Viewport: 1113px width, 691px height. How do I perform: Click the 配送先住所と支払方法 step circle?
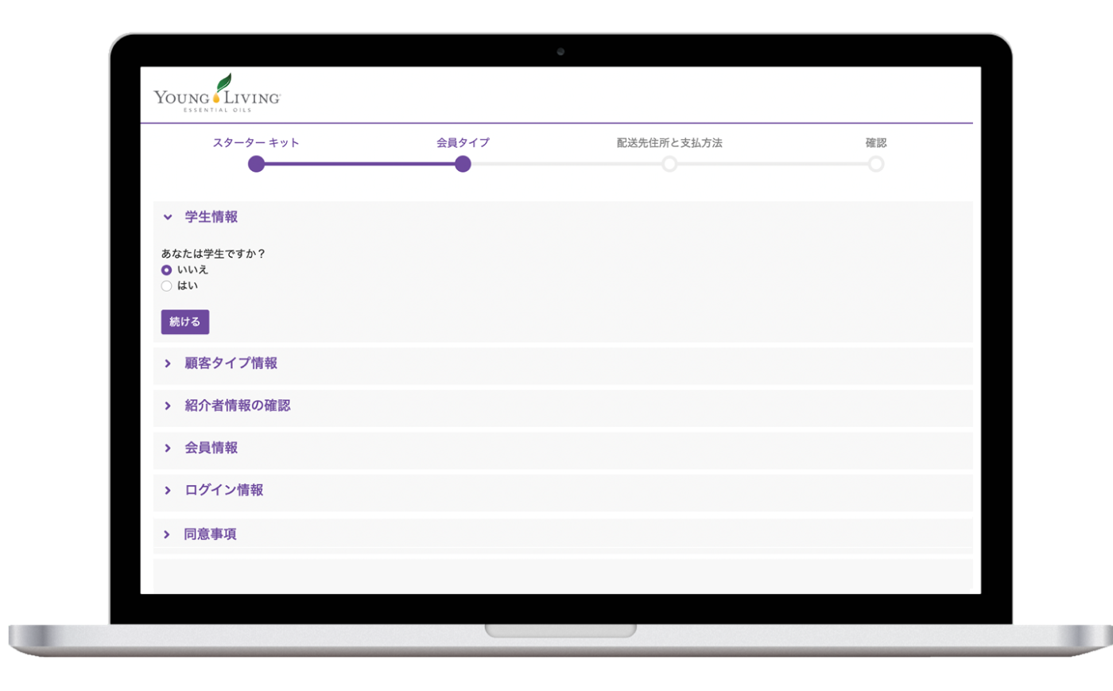669,164
